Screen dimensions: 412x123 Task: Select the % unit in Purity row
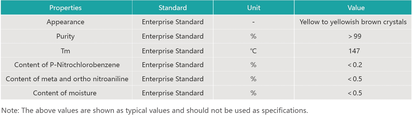[x=254, y=36]
